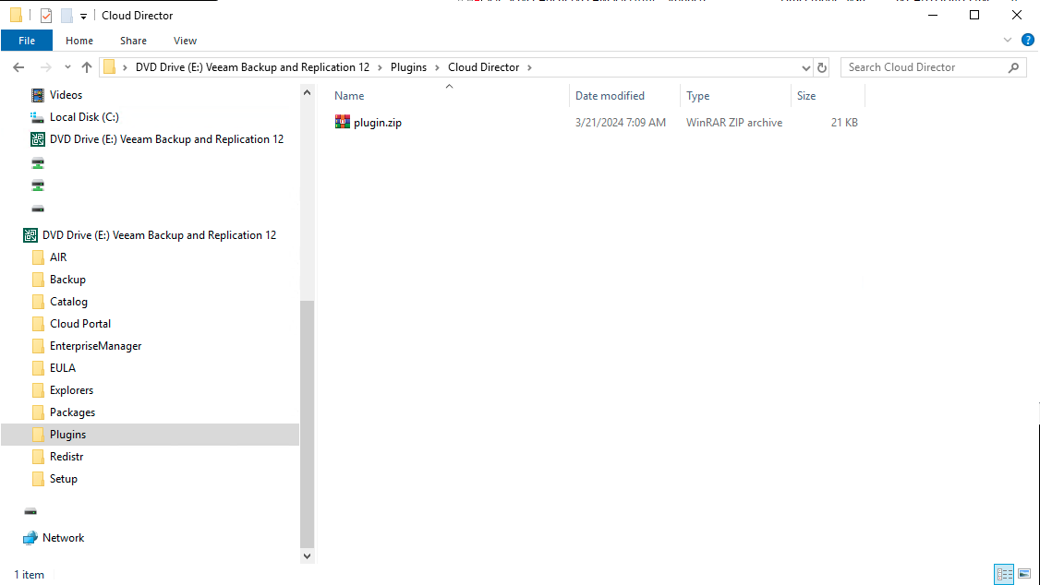Open the EnterpriseManager folder
This screenshot has width=1040, height=585.
(95, 346)
